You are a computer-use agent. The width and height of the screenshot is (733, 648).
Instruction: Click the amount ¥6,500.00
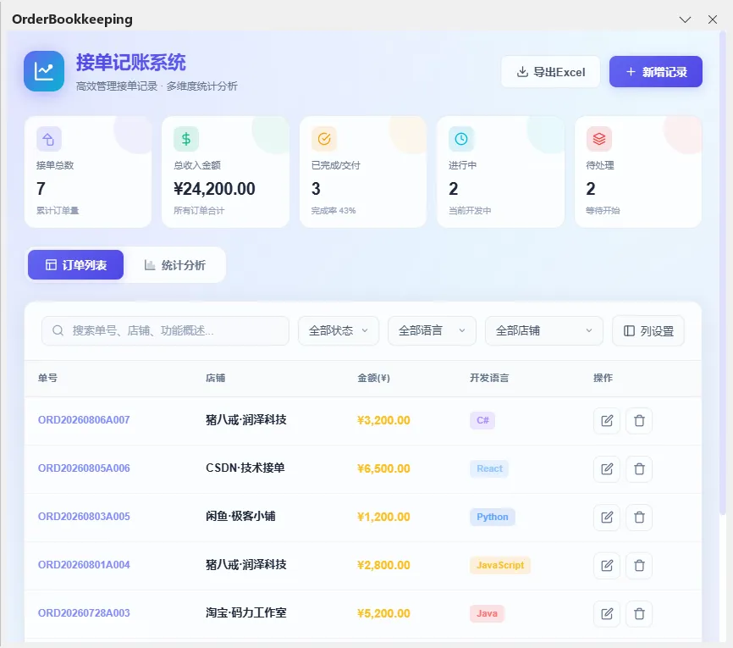383,468
